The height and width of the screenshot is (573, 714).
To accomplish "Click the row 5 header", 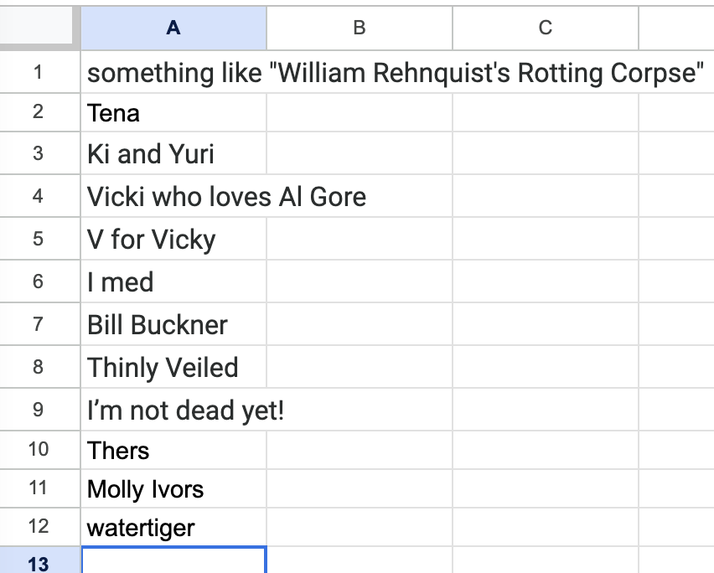I will 39,240.
